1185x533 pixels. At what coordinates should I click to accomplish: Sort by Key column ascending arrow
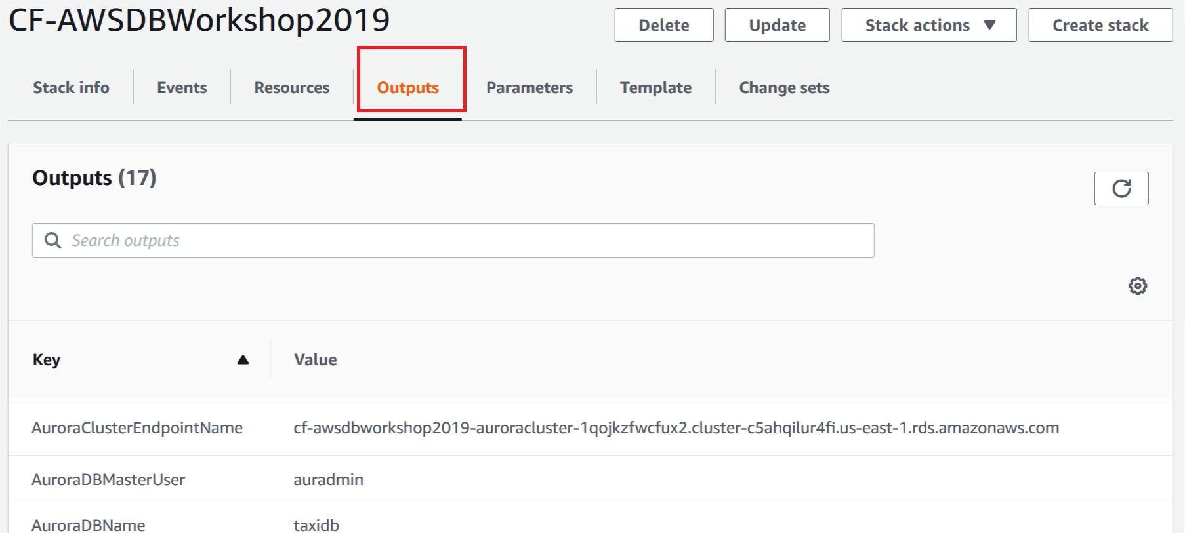pos(243,359)
